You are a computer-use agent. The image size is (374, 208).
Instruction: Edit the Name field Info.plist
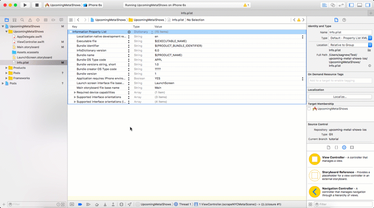click(350, 32)
